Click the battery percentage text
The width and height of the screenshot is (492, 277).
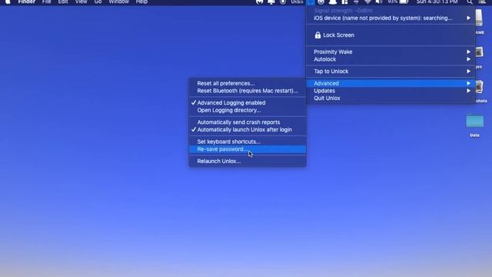[x=392, y=2]
